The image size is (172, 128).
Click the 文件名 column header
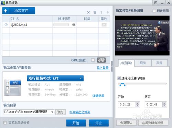[x=31, y=19]
